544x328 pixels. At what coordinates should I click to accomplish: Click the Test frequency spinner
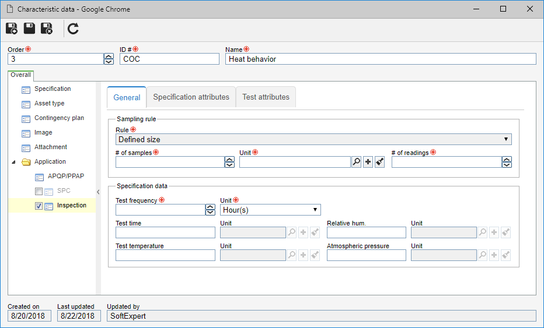click(x=210, y=210)
